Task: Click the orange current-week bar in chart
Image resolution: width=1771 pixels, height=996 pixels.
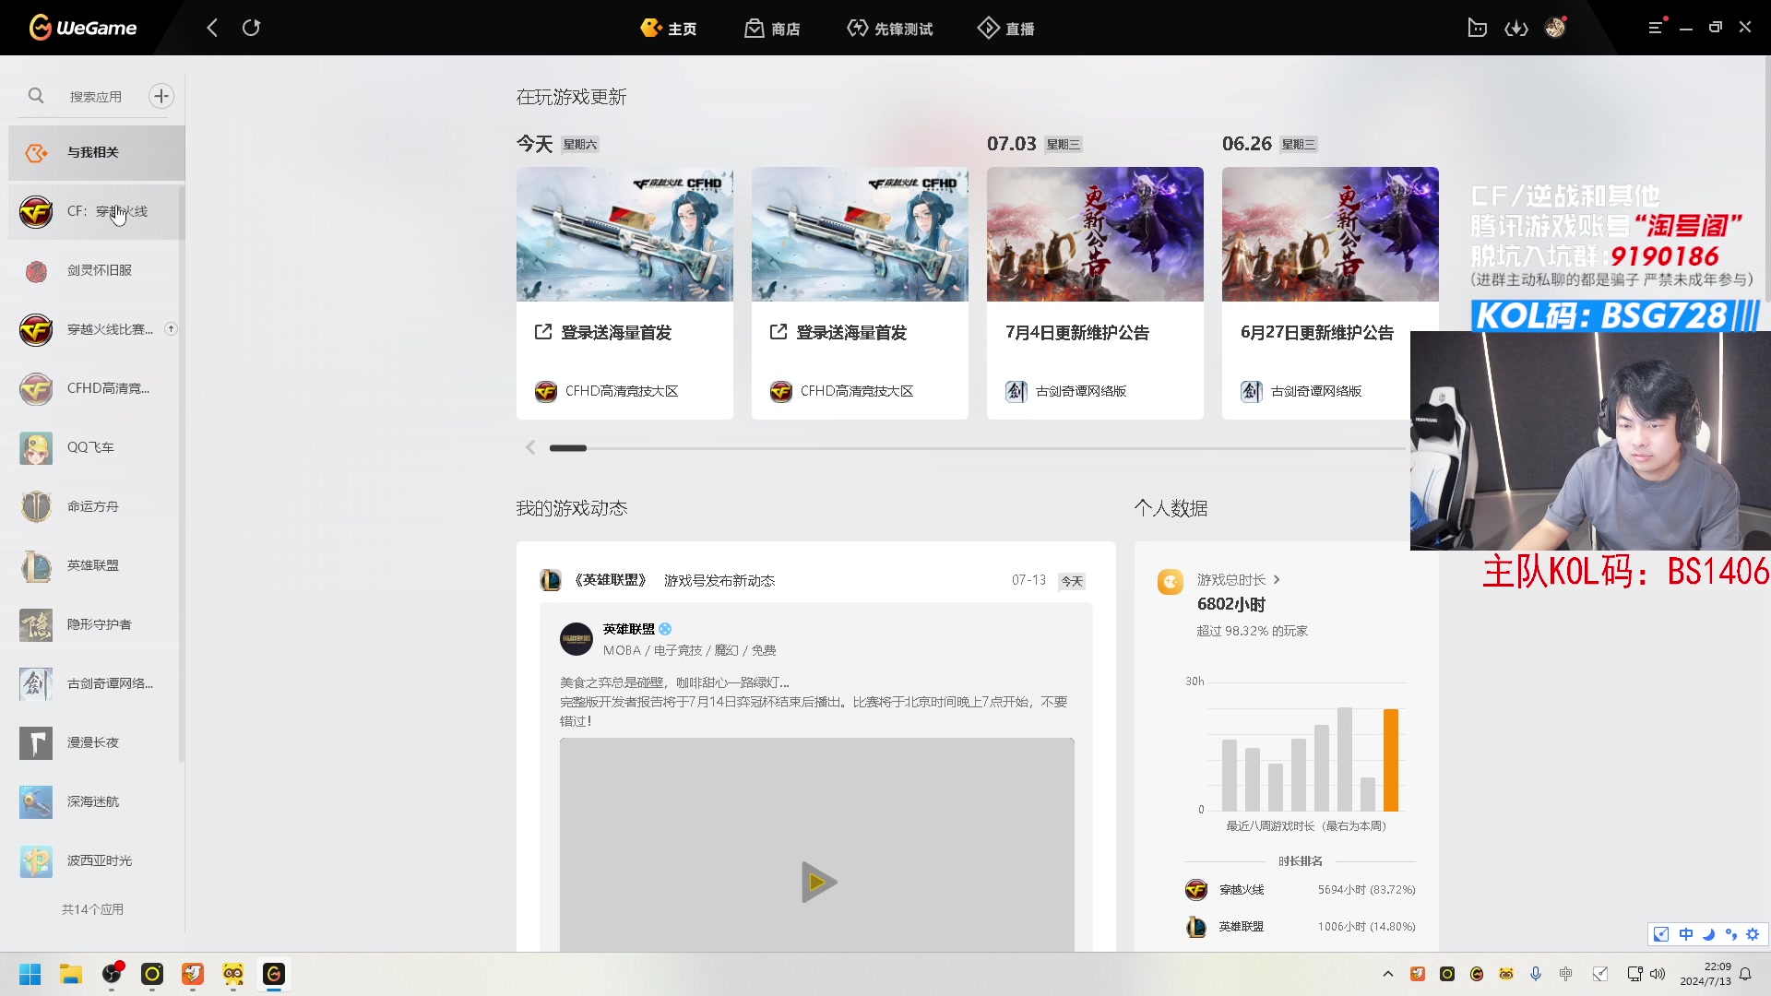Action: pyautogui.click(x=1391, y=760)
